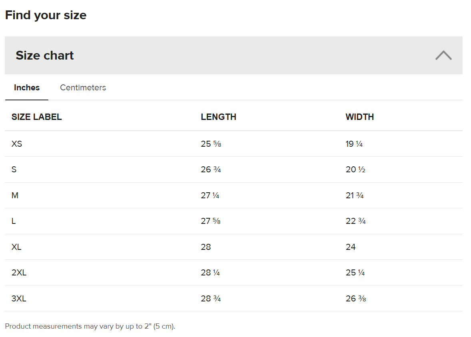Screen dimensions: 471x337
Task: Select the XL size label
Action: click(x=16, y=247)
